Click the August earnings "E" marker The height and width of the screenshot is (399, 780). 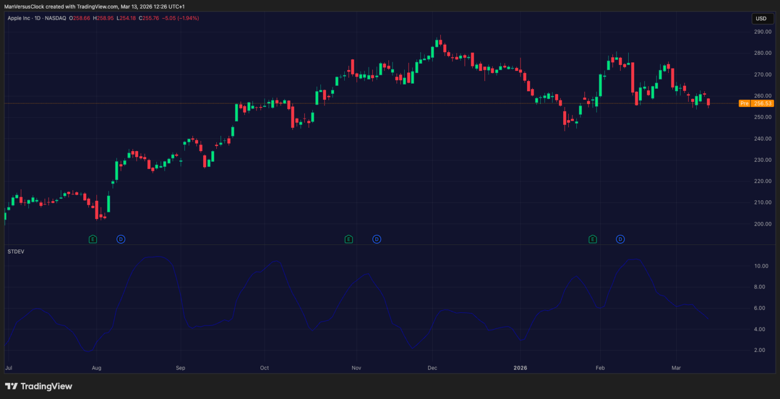(x=93, y=239)
